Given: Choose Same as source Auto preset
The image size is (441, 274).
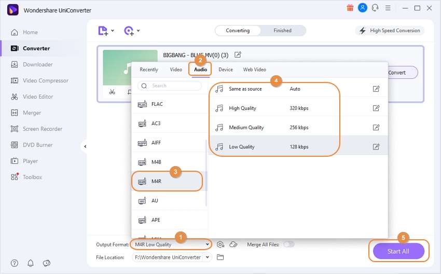Looking at the screenshot, I should click(298, 89).
